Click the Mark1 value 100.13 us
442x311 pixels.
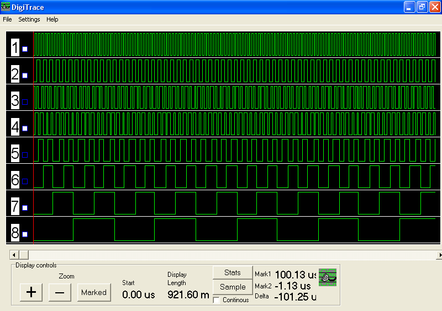pyautogui.click(x=296, y=275)
